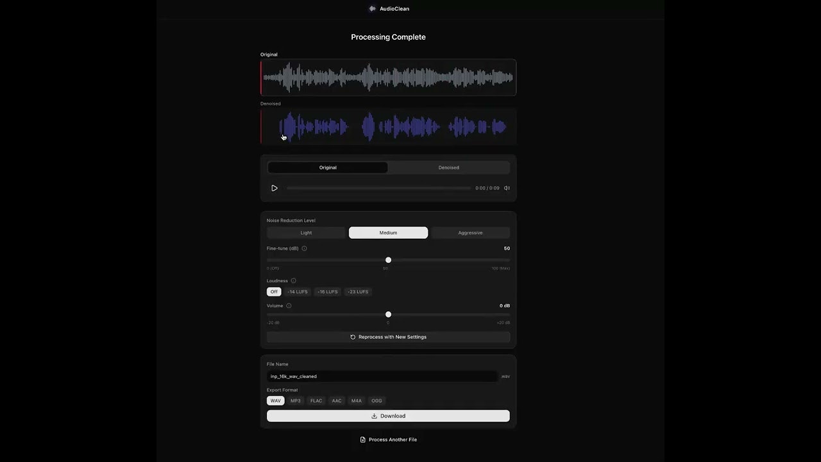Viewport: 821px width, 462px height.
Task: Click the refresh icon on Reprocess button
Action: point(353,337)
